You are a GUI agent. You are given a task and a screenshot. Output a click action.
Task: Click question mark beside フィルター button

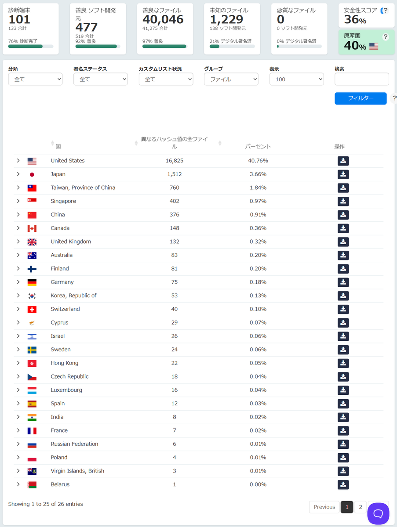[x=394, y=98]
